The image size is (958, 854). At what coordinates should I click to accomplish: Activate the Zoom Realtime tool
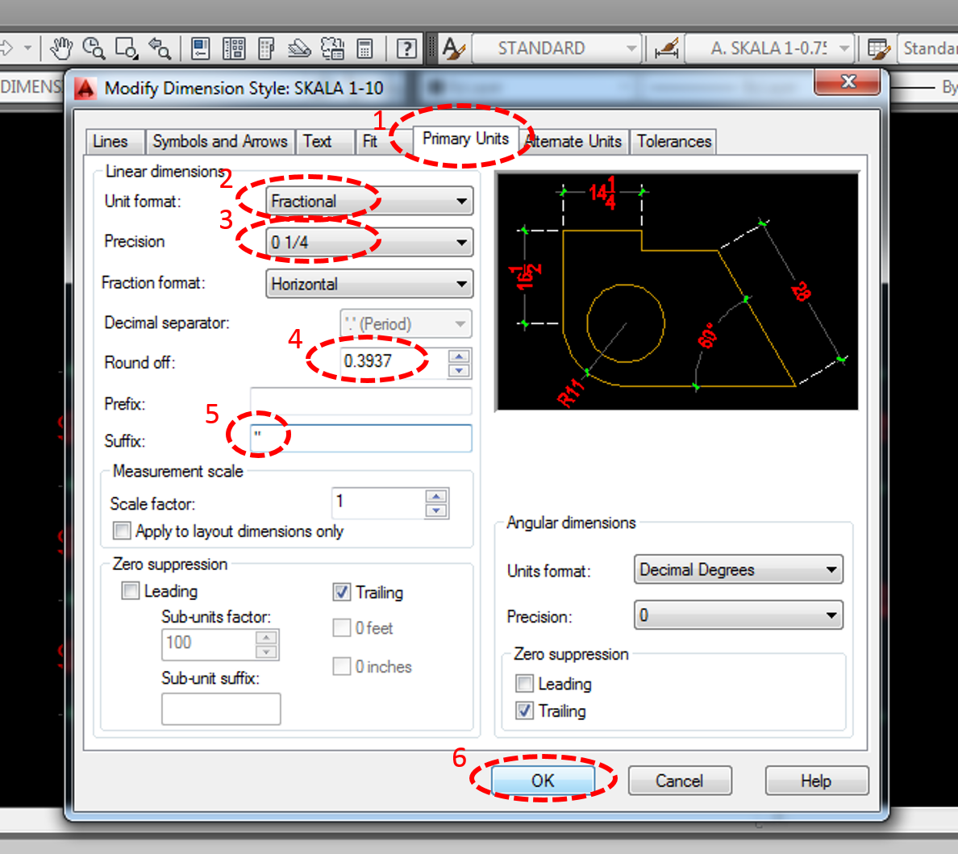point(94,48)
